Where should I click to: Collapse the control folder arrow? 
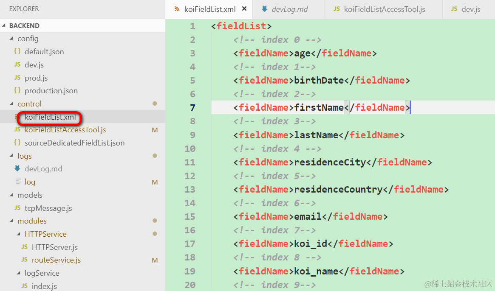tap(11, 104)
